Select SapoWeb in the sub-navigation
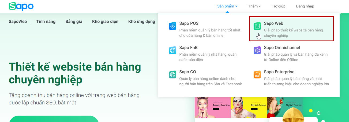Viewport: 349px width, 122px height. (x=18, y=22)
